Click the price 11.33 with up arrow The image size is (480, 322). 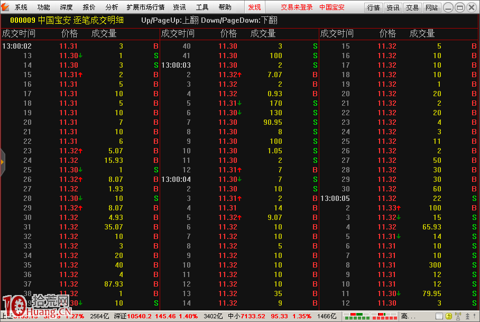tap(389, 208)
